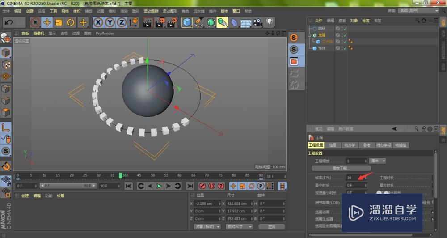Activate the Move tool
The image size is (447, 238).
(x=47, y=22)
